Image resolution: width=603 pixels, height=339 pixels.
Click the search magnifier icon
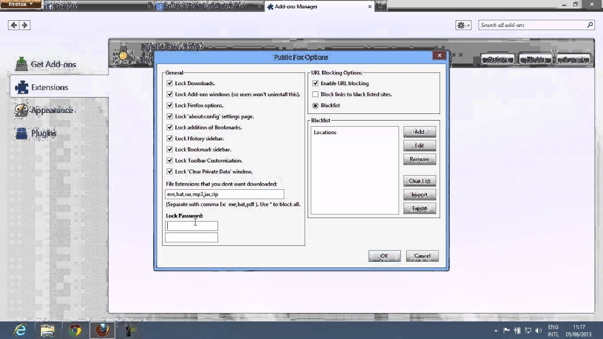coord(590,25)
